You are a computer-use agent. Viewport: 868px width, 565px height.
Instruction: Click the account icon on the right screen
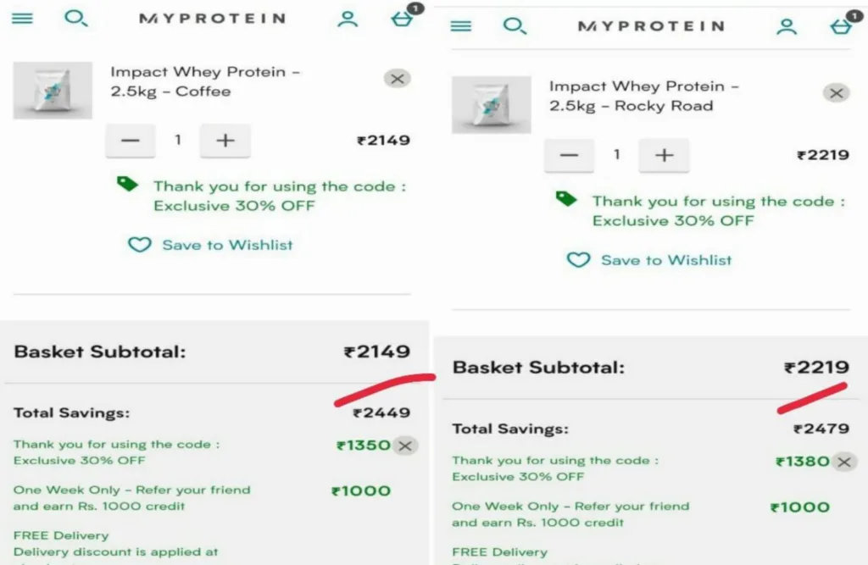(787, 26)
